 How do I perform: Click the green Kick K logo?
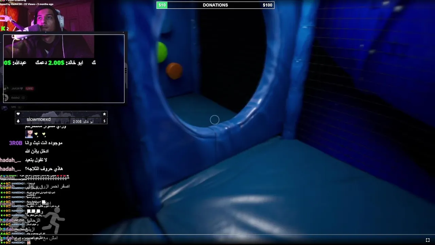point(3,29)
